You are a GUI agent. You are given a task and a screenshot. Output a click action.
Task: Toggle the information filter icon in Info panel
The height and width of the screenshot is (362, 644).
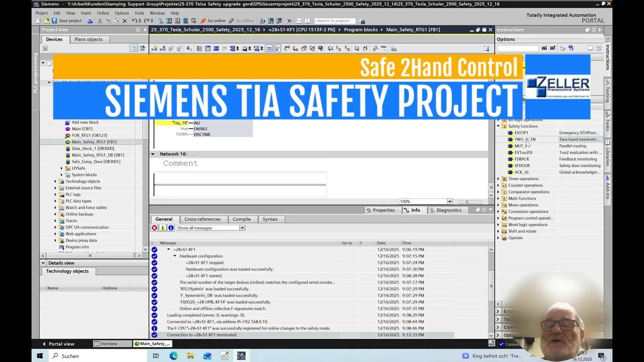171,228
